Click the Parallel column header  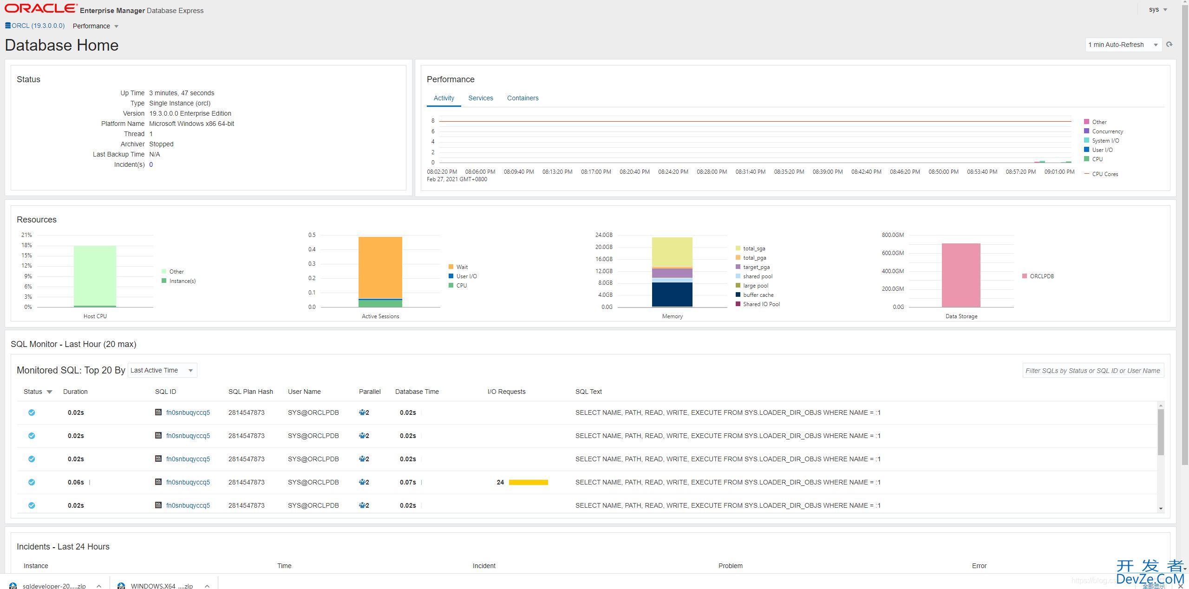[370, 392]
